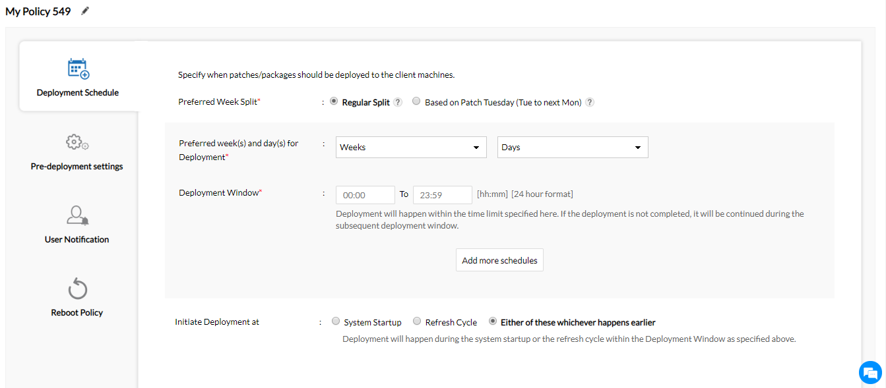Image resolution: width=886 pixels, height=388 pixels.
Task: Click the Reboot Policy circular arrow icon
Action: [x=77, y=289]
